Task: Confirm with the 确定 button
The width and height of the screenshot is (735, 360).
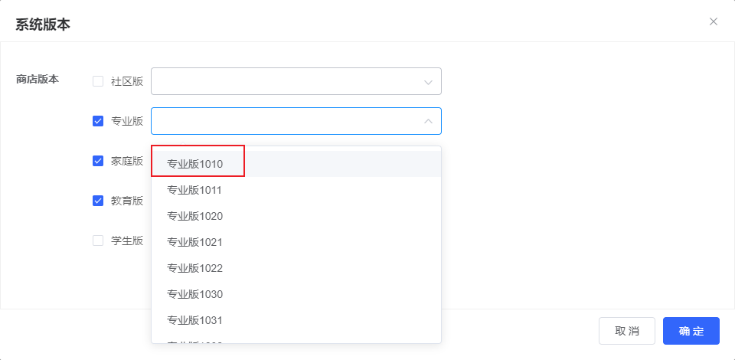Action: 691,331
